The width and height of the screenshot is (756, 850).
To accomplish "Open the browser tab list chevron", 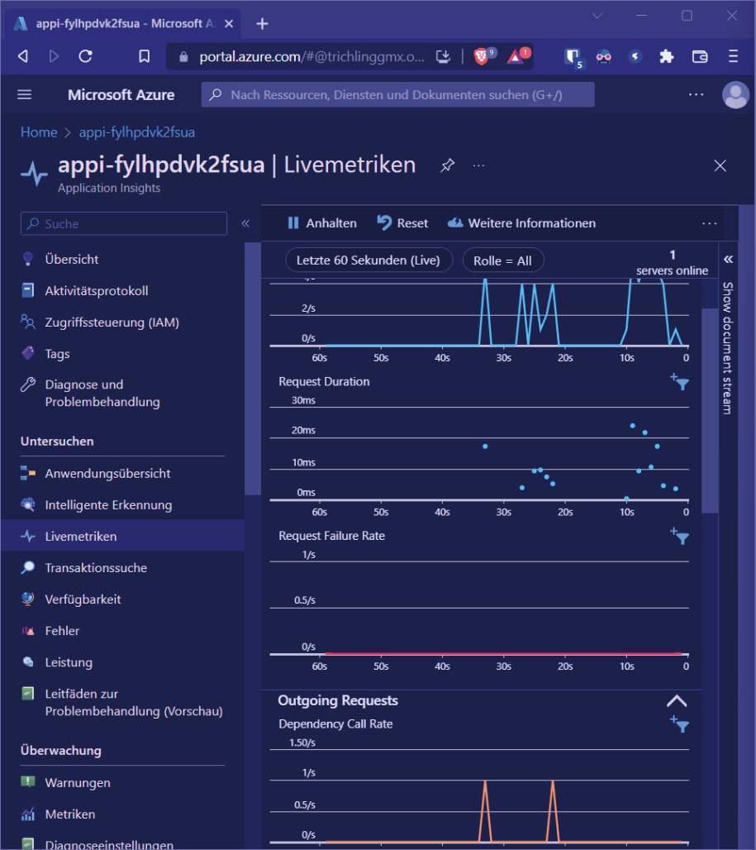I will coord(597,16).
